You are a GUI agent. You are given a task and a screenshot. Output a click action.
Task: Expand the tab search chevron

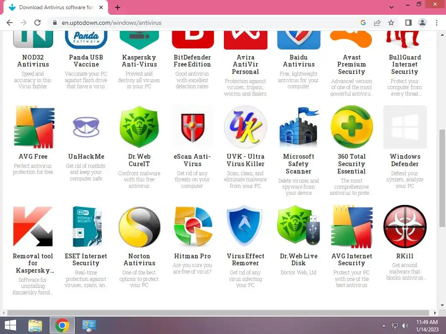coord(392,7)
